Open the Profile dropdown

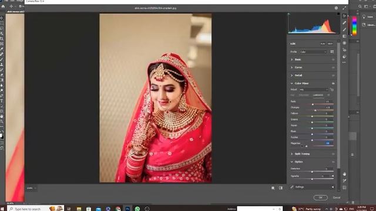pyautogui.click(x=313, y=52)
